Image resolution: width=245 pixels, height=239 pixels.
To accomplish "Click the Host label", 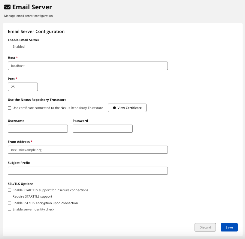I will (11, 58).
